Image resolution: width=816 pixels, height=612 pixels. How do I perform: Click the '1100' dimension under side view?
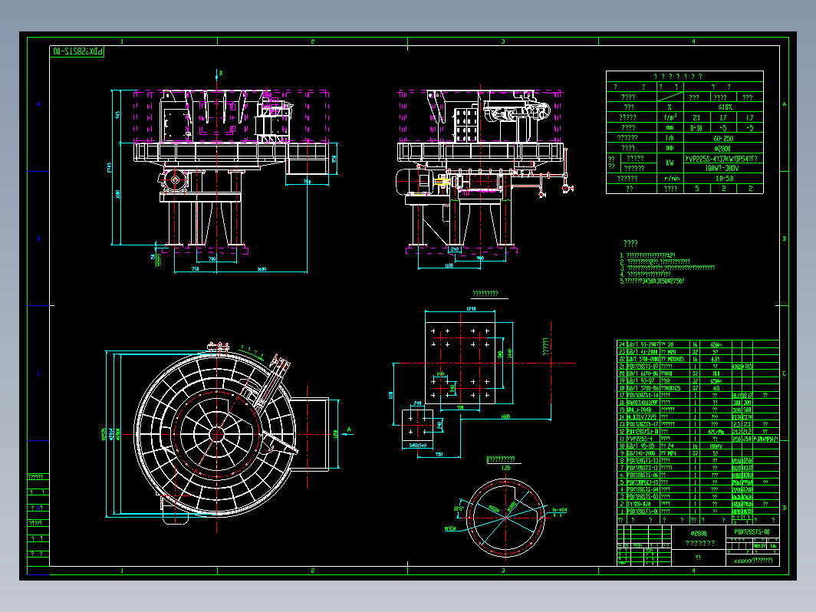449,266
